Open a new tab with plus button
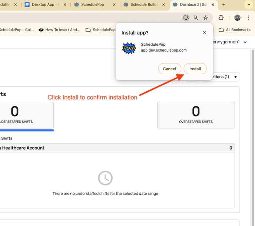Viewport: 255px width, 226px height. click(x=224, y=4)
